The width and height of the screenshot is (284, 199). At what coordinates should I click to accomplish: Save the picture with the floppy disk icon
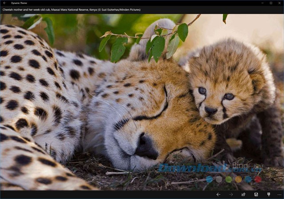(256, 194)
